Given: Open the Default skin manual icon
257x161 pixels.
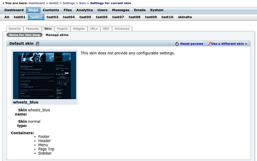Looking at the screenshot, I should 38,44.
